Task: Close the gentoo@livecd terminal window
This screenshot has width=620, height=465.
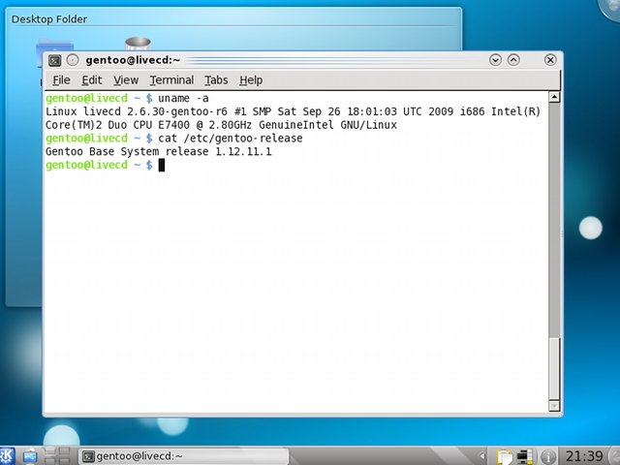Action: point(550,60)
